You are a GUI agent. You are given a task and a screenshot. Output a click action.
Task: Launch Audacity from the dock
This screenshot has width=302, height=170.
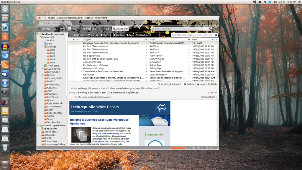point(5,46)
